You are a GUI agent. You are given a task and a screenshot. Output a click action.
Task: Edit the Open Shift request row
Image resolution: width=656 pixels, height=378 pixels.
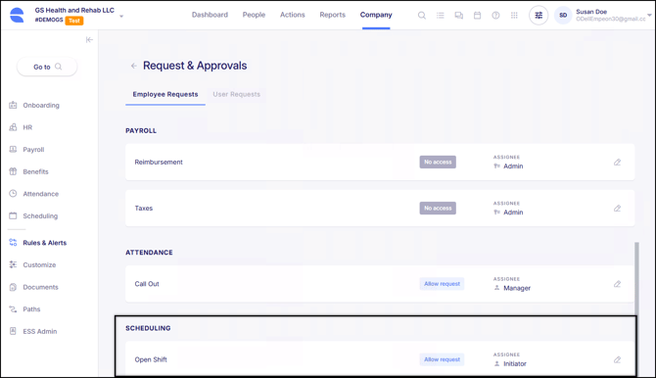pyautogui.click(x=617, y=359)
